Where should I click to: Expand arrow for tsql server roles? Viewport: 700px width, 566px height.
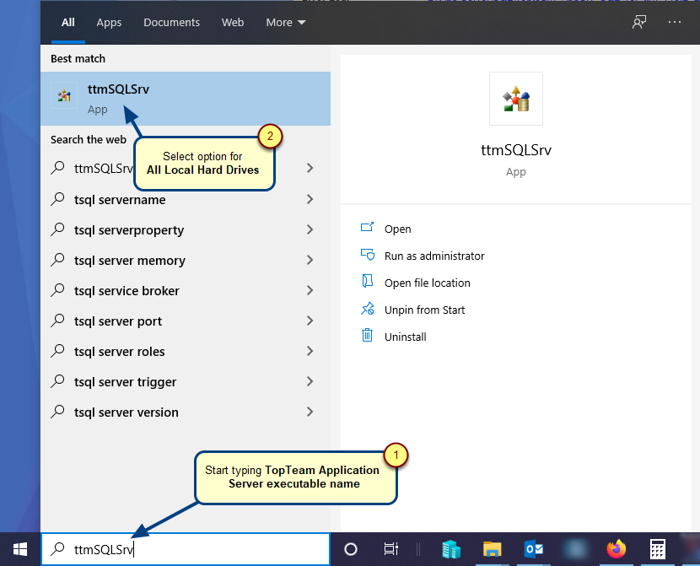click(310, 351)
